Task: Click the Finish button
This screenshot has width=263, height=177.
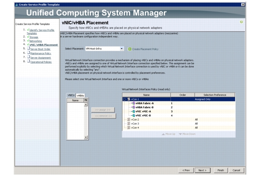Action: tap(221, 170)
